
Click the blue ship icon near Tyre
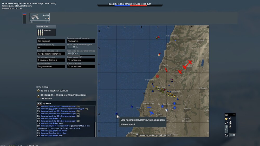132,107
